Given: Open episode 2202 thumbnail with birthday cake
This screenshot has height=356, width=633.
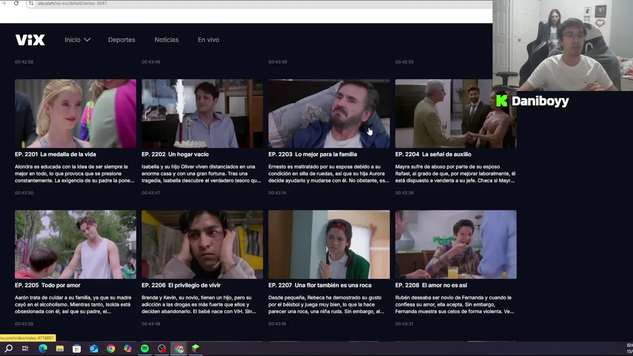Looking at the screenshot, I should click(202, 114).
